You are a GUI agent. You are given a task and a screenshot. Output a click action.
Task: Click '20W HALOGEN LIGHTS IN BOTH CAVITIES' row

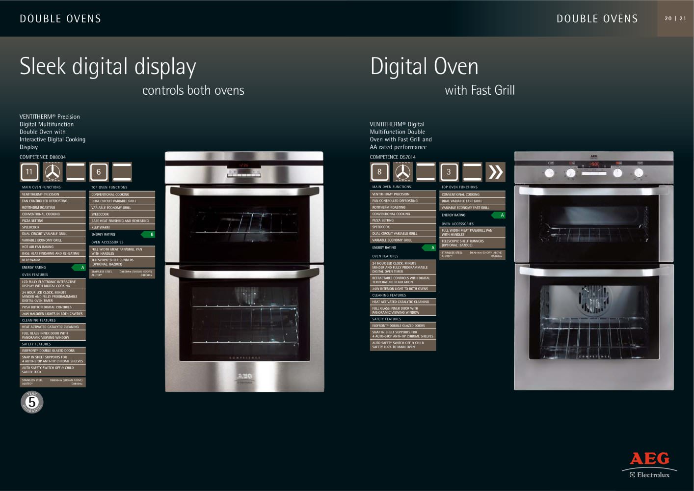pyautogui.click(x=53, y=314)
